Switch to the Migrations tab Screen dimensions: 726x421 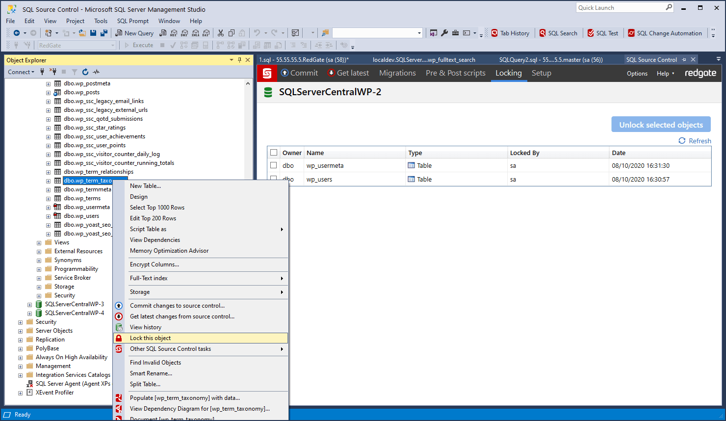pos(397,73)
